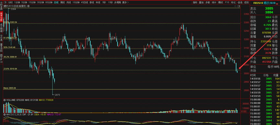
Task: Click the 涨幅 value -0.76%
Action: pyautogui.click(x=267, y=25)
